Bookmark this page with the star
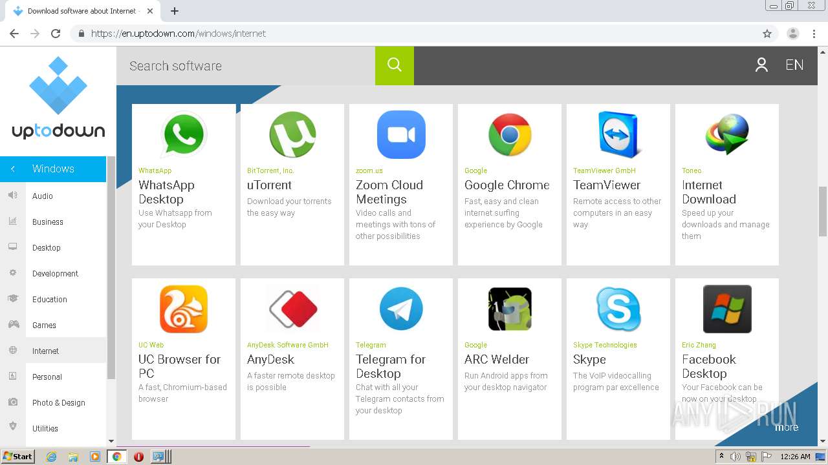This screenshot has height=465, width=828. pos(767,34)
